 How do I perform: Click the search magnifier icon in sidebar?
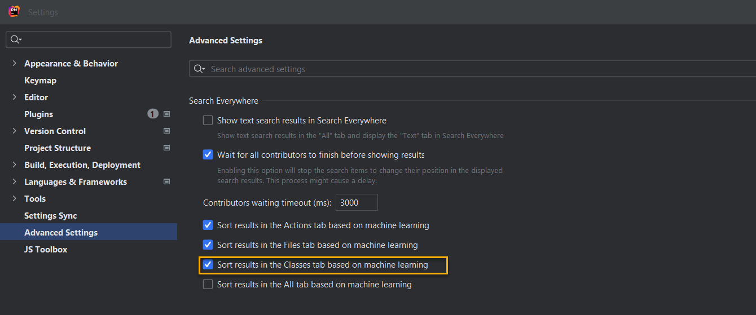[15, 39]
